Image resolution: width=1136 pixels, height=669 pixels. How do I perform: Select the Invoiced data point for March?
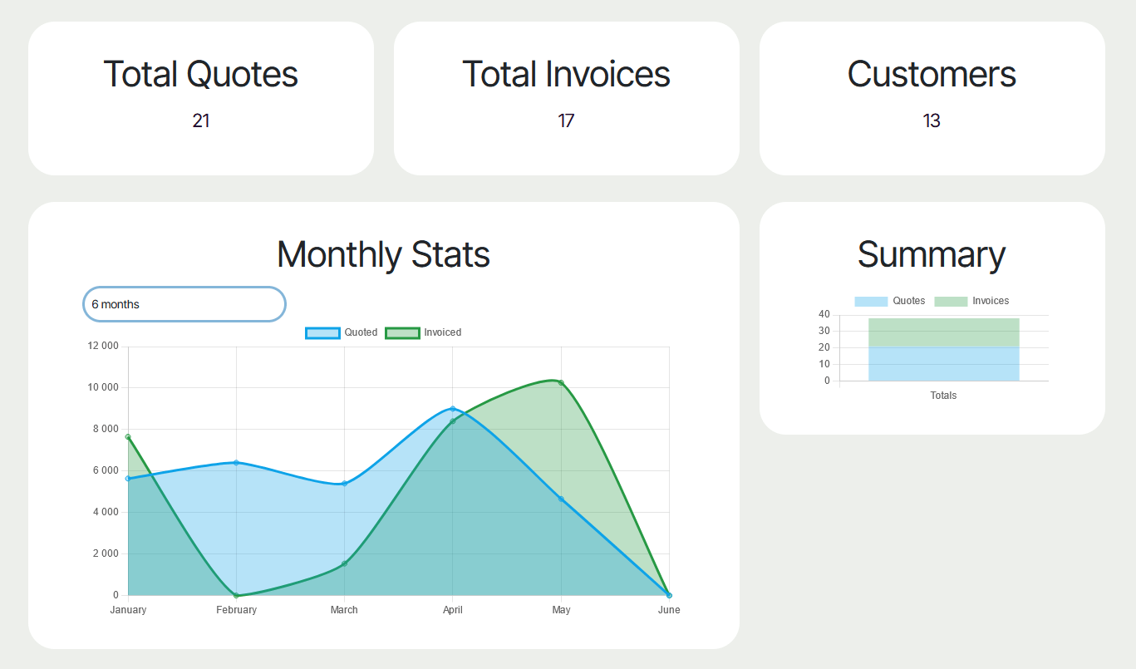pos(344,564)
